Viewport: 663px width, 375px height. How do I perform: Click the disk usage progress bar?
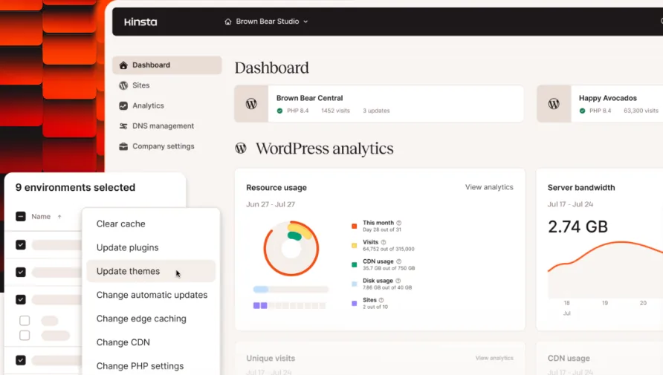point(291,290)
